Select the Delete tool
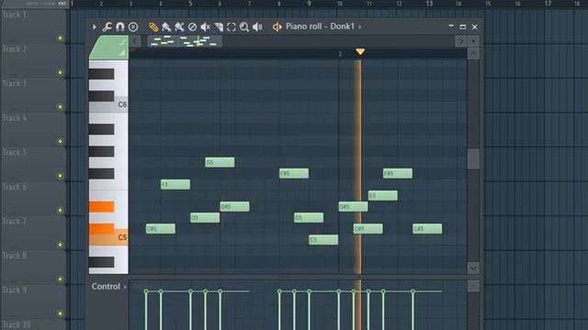Screen dimensions: 588x330 [192, 27]
